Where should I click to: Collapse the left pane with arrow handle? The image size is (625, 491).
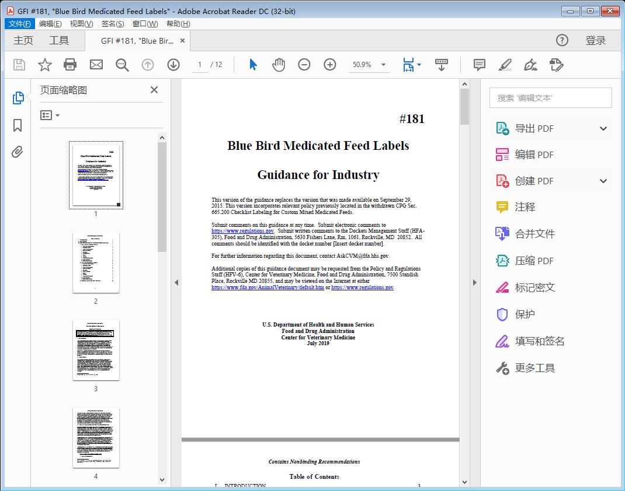[x=176, y=283]
